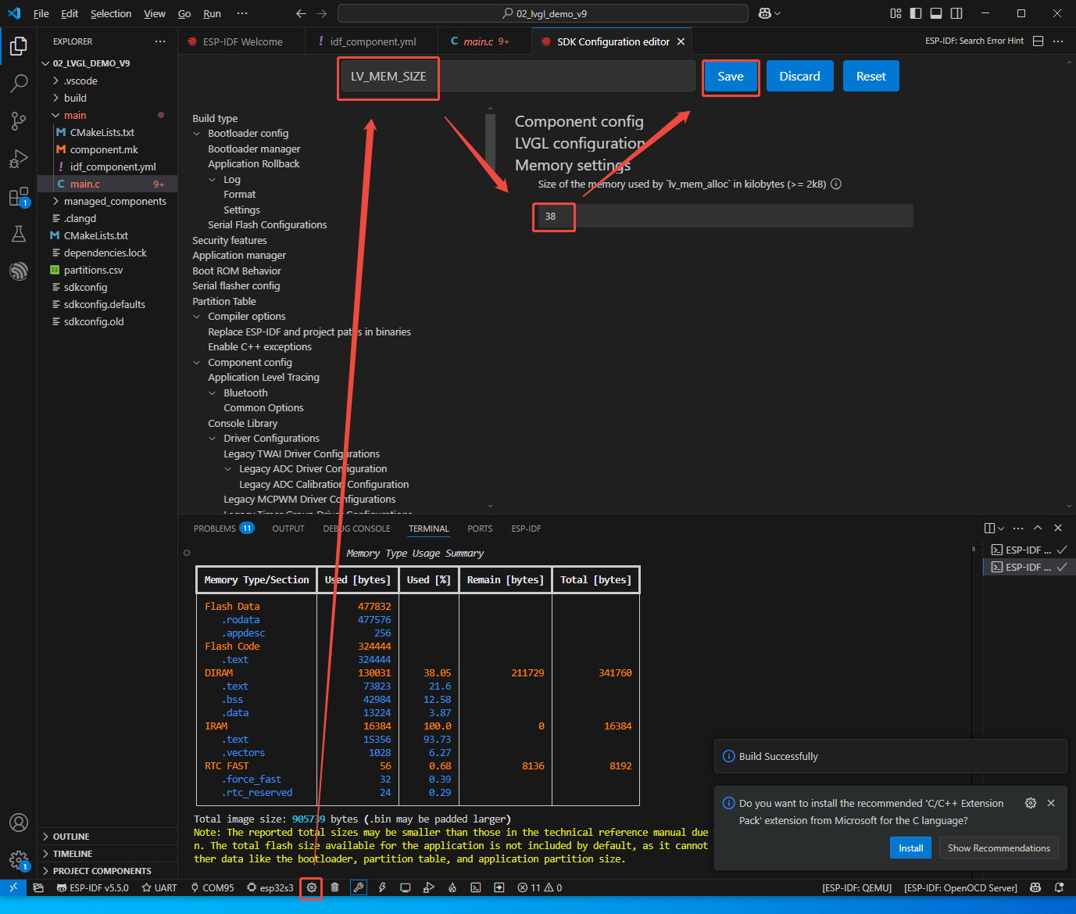The image size is (1076, 914).
Task: Click Install in the C/C++ extension notification
Action: coord(910,848)
